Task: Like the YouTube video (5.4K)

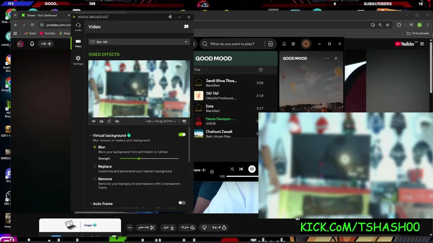Action: pos(219,227)
